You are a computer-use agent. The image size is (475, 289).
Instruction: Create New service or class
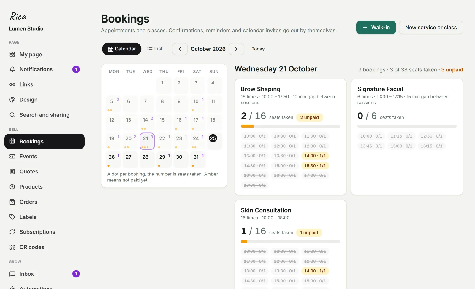point(431,28)
